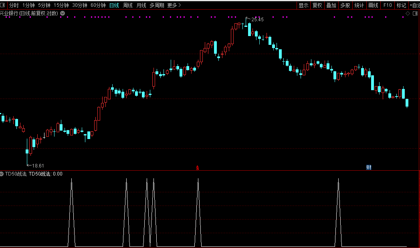Open the 统计 statistics tool
This screenshot has width=420, height=248.
tap(359, 5)
